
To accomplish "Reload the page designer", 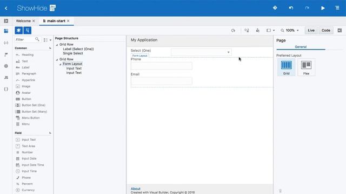I will click(x=233, y=30).
